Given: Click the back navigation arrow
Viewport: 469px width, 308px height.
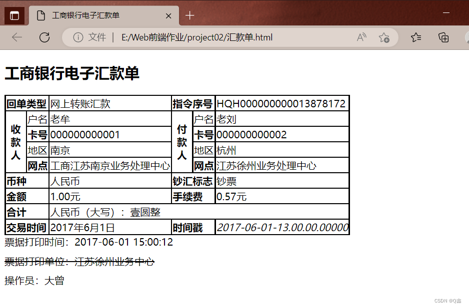Looking at the screenshot, I should (17, 37).
